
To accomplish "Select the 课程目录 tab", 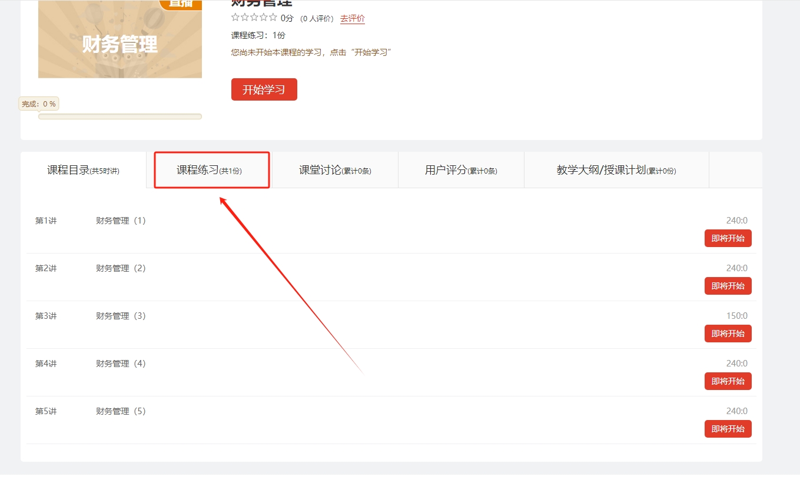I will [83, 170].
